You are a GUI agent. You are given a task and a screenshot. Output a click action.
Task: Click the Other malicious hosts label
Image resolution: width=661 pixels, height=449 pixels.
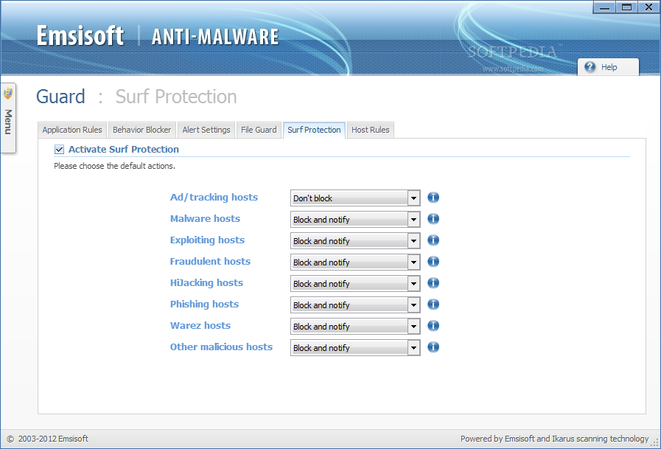[x=221, y=347]
